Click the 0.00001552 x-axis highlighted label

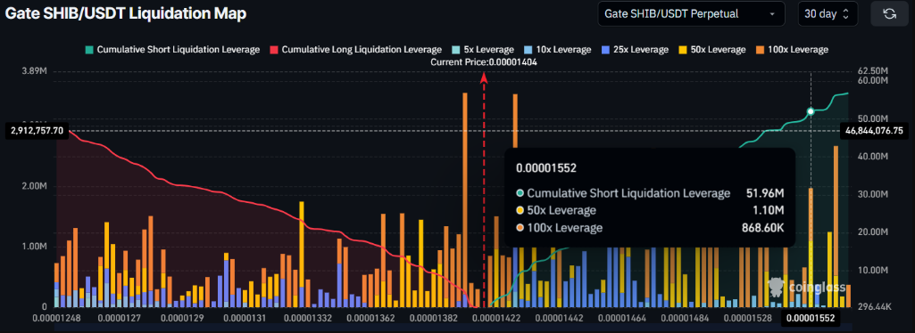(x=811, y=318)
